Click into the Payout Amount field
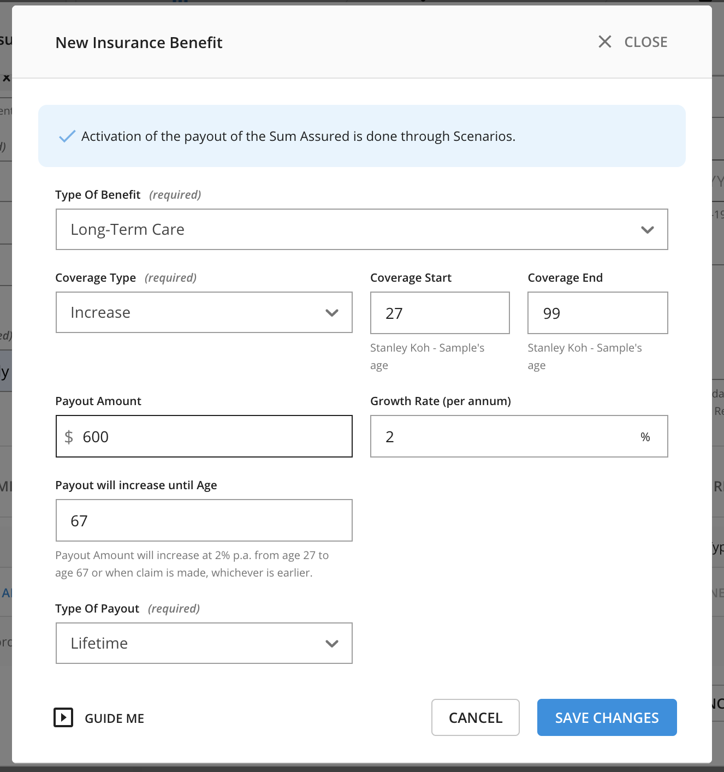The height and width of the screenshot is (772, 724). (204, 436)
